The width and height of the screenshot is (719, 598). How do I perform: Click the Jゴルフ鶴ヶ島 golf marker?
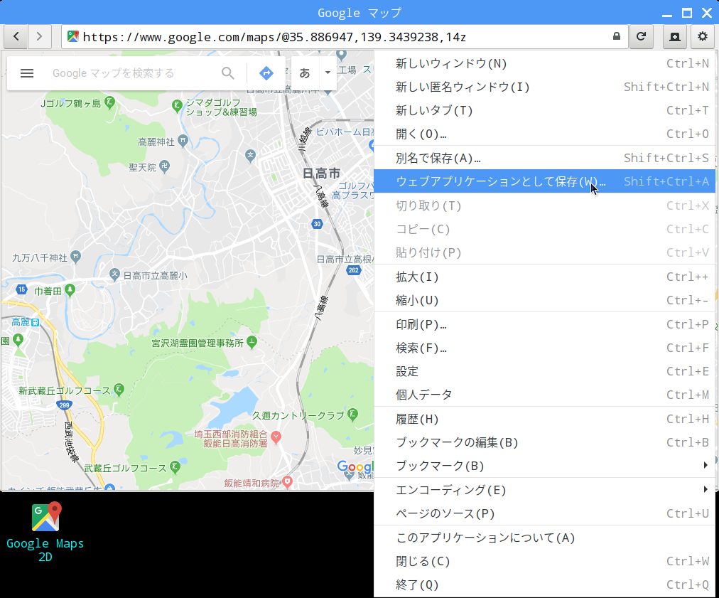[x=109, y=102]
